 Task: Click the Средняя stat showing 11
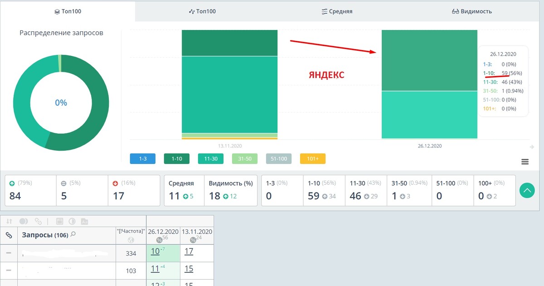[184, 191]
